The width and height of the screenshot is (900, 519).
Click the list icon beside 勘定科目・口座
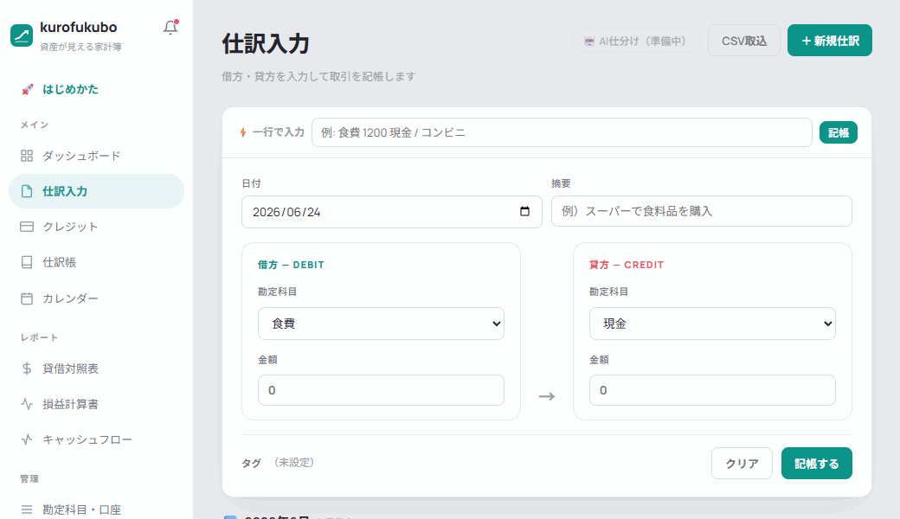tap(27, 509)
